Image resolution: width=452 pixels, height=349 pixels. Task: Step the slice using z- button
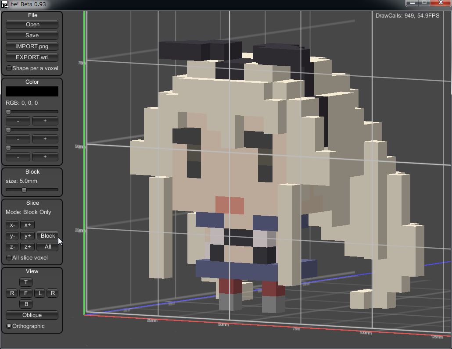click(12, 247)
